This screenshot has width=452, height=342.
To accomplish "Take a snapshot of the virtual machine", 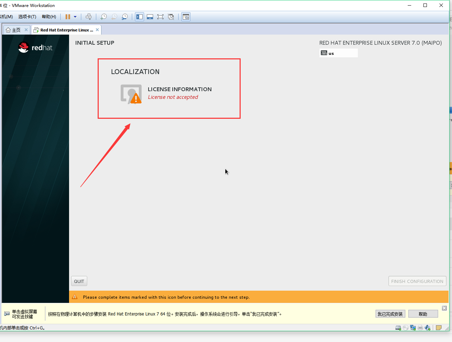I will click(104, 17).
